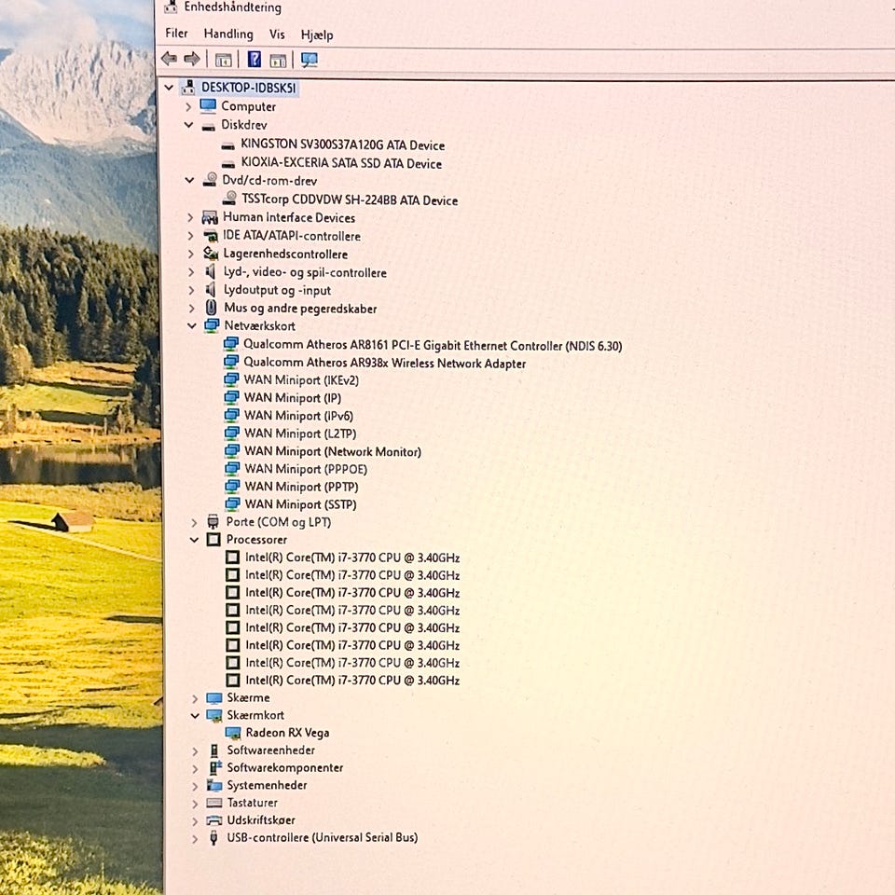Select Qualcomm Atheros AR8161 Ethernet Controller
Screen dimensions: 895x895
coord(433,345)
